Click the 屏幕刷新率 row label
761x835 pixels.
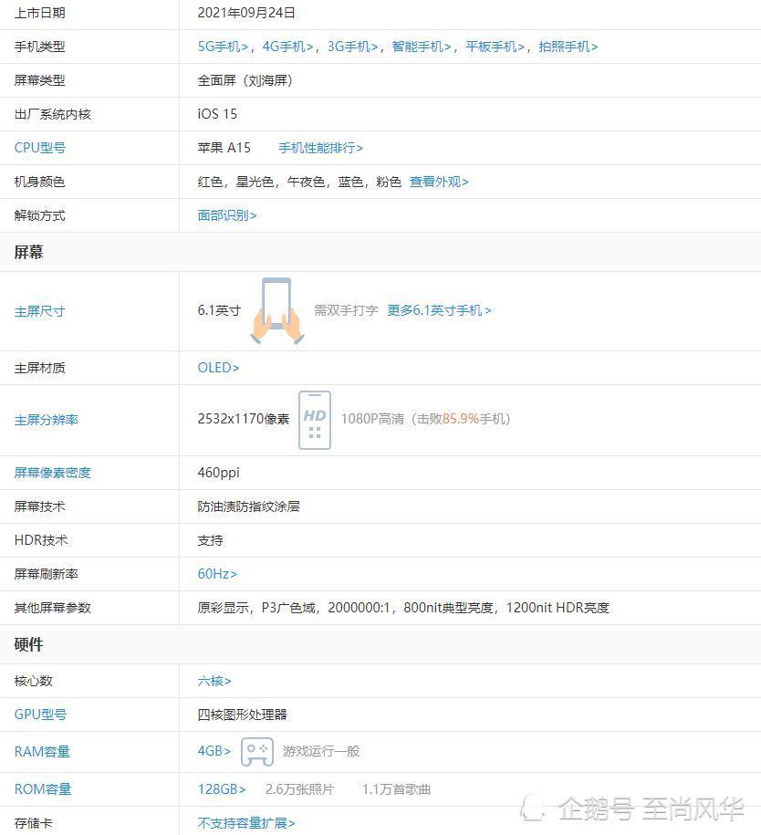(47, 574)
